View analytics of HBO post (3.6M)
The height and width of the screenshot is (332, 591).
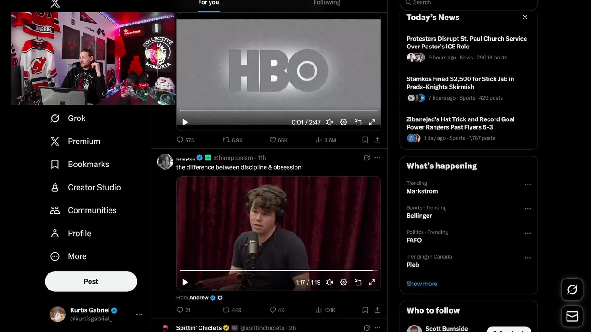tap(326, 140)
